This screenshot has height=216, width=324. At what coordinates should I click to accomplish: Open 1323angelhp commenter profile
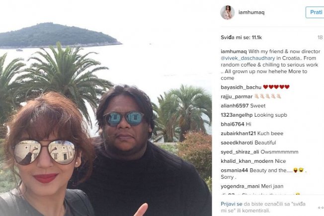[237, 115]
